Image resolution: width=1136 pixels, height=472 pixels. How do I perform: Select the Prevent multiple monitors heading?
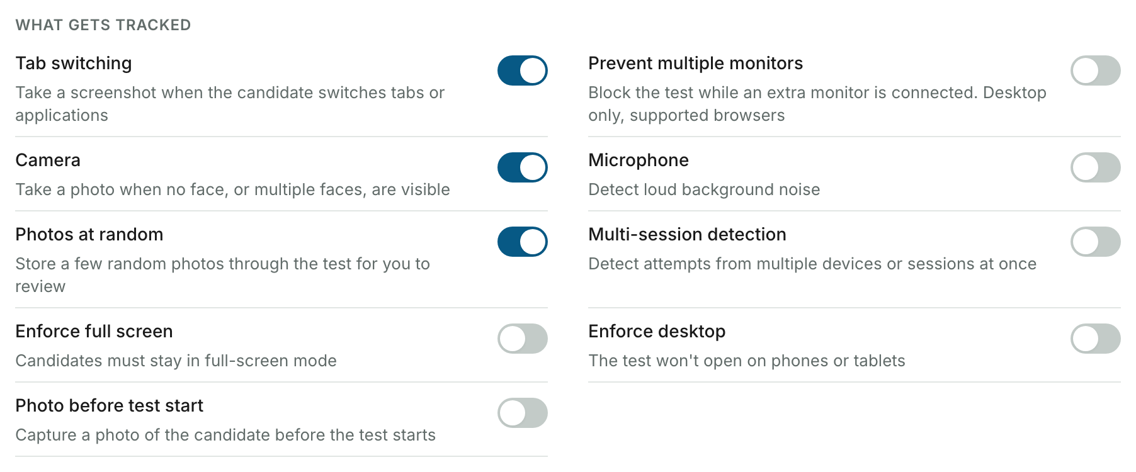[695, 64]
